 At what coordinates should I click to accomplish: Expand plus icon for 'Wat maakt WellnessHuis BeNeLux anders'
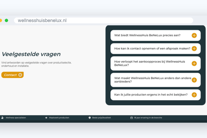[194, 80]
